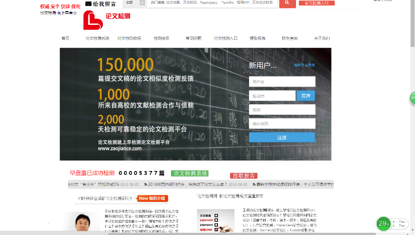Image resolution: width=415 pixels, height=235 pixels.
Task: Click the checklist image with paperpass options
Action: point(216,221)
